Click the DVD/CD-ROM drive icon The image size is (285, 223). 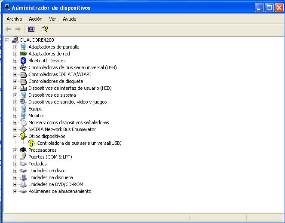click(x=23, y=184)
